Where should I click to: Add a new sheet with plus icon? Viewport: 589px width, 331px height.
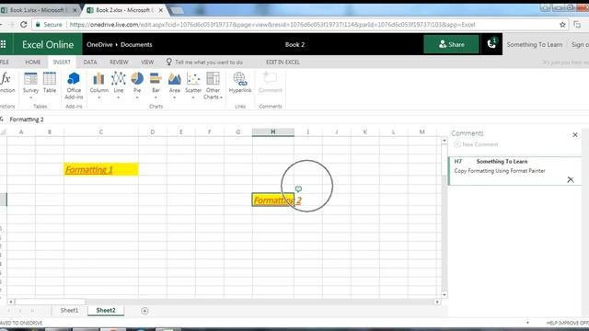point(144,311)
